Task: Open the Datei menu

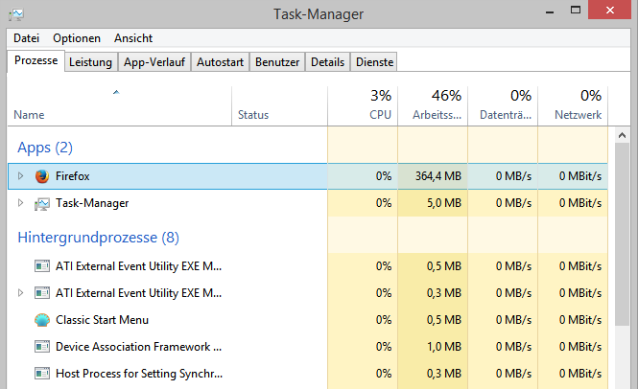Action: 27,38
